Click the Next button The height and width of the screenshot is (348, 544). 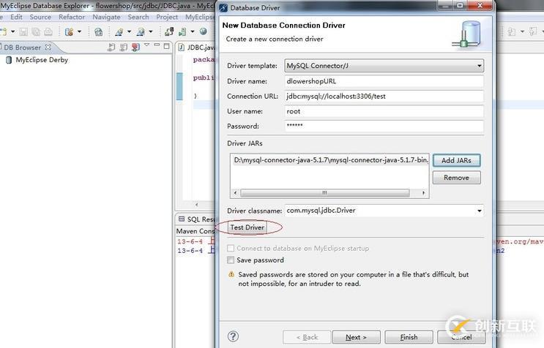357,337
